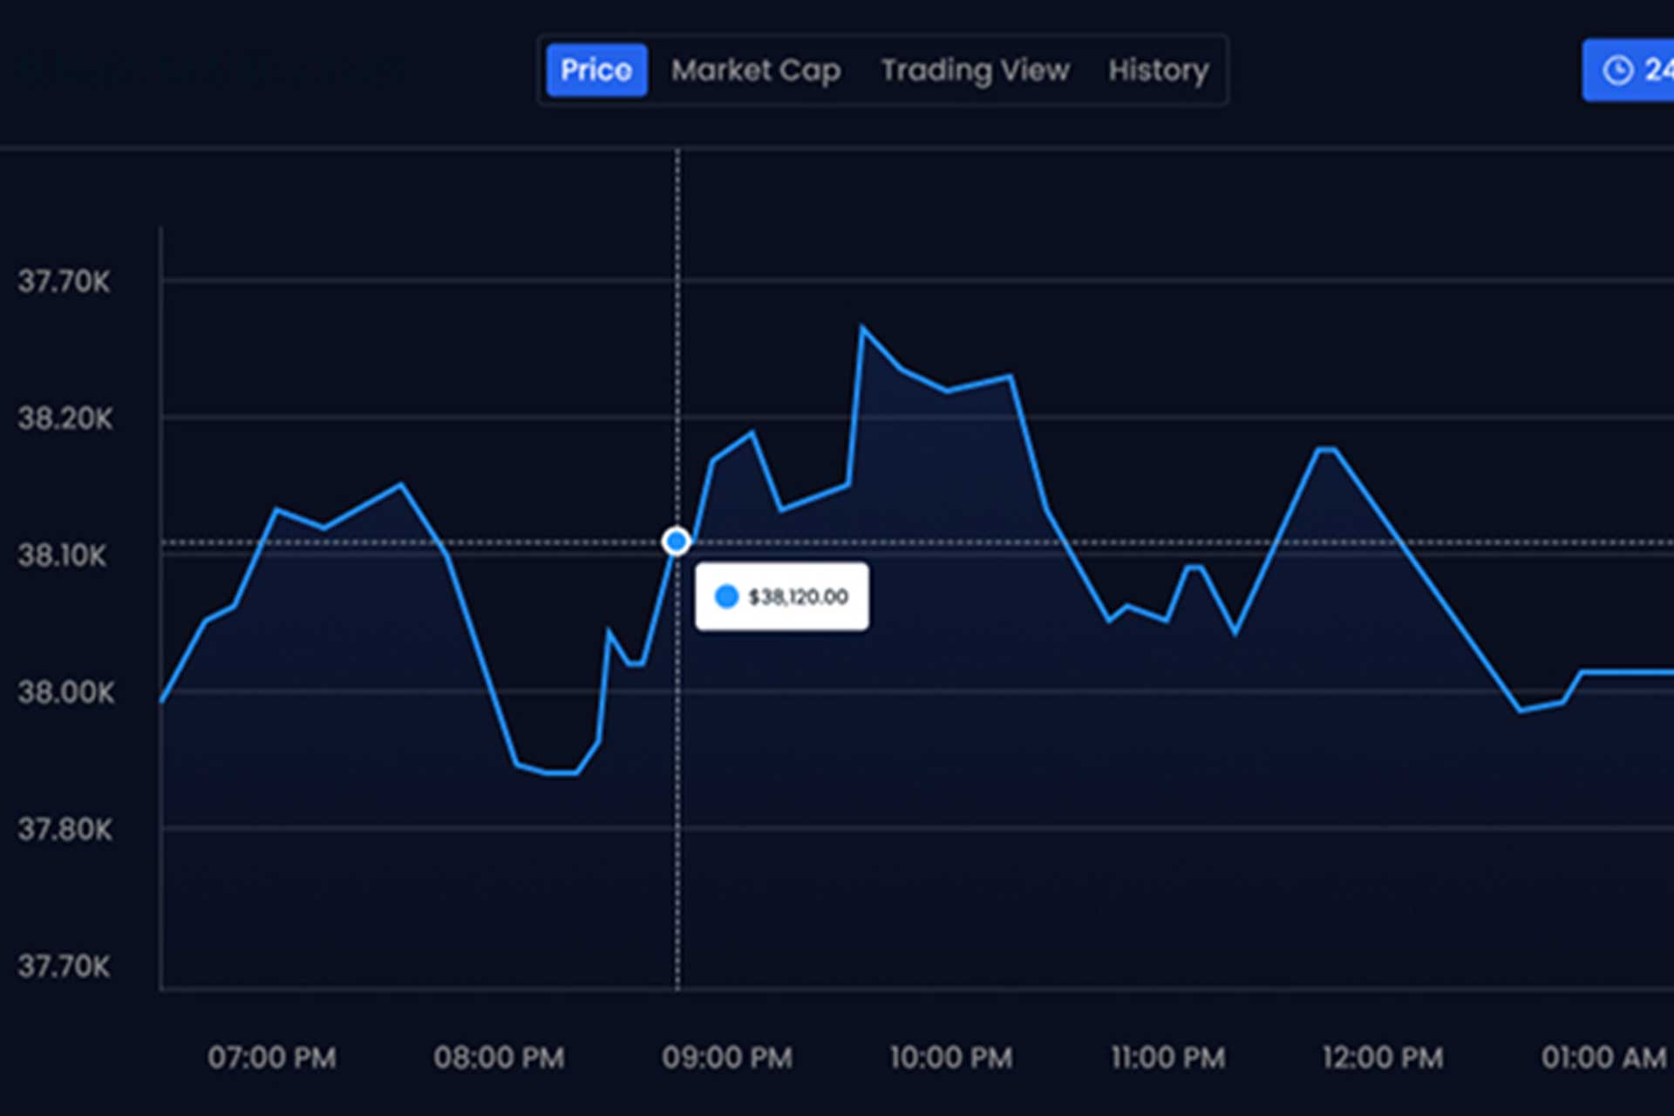Click the 08:00 PM time axis label
Image resolution: width=1674 pixels, height=1116 pixels.
click(499, 1058)
